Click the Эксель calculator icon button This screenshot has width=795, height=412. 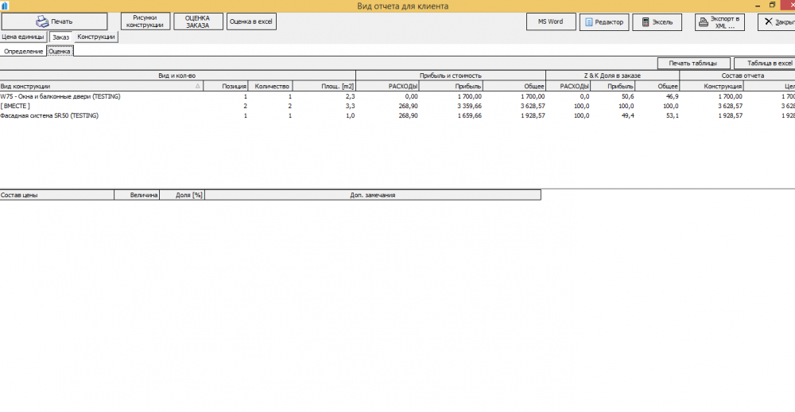point(657,22)
